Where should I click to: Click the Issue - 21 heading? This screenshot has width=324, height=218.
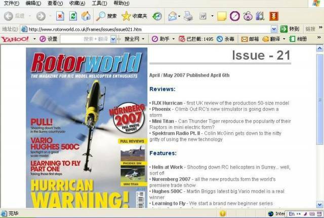pyautogui.click(x=261, y=55)
